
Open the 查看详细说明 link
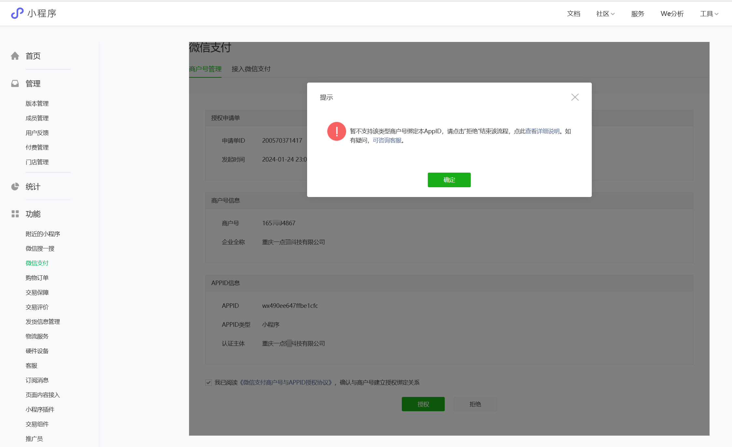[542, 131]
